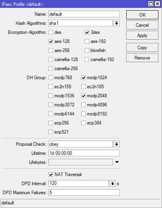
Task: Enable DH group modp6144
Action: (51, 114)
